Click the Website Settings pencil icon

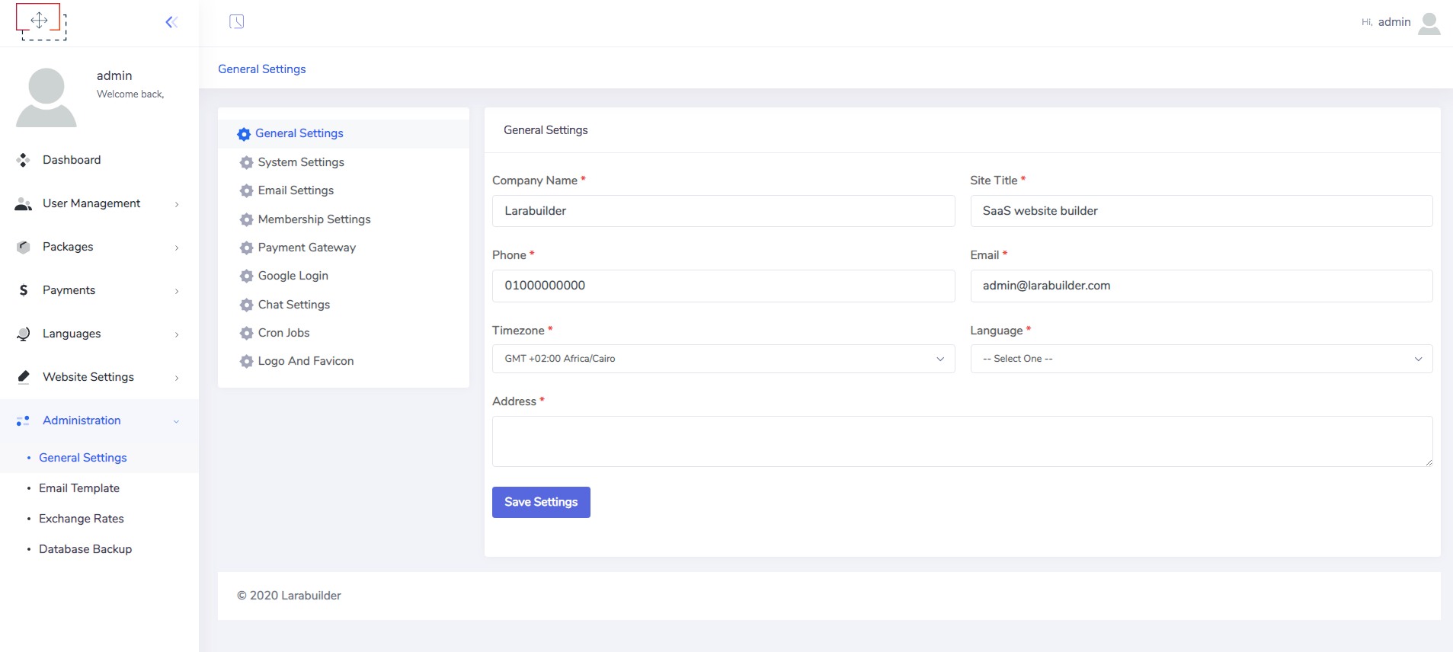24,377
